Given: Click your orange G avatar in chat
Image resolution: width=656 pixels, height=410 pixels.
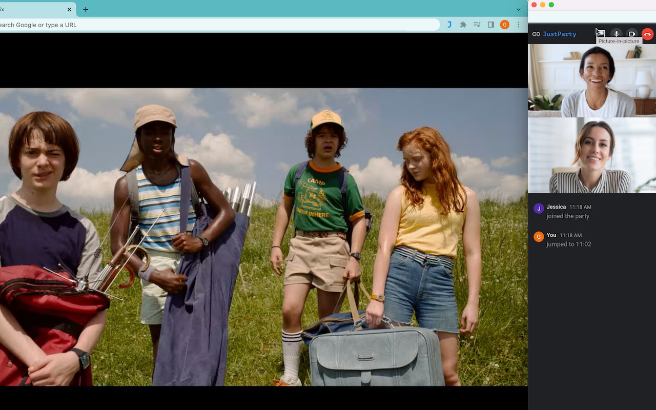Looking at the screenshot, I should tap(539, 236).
